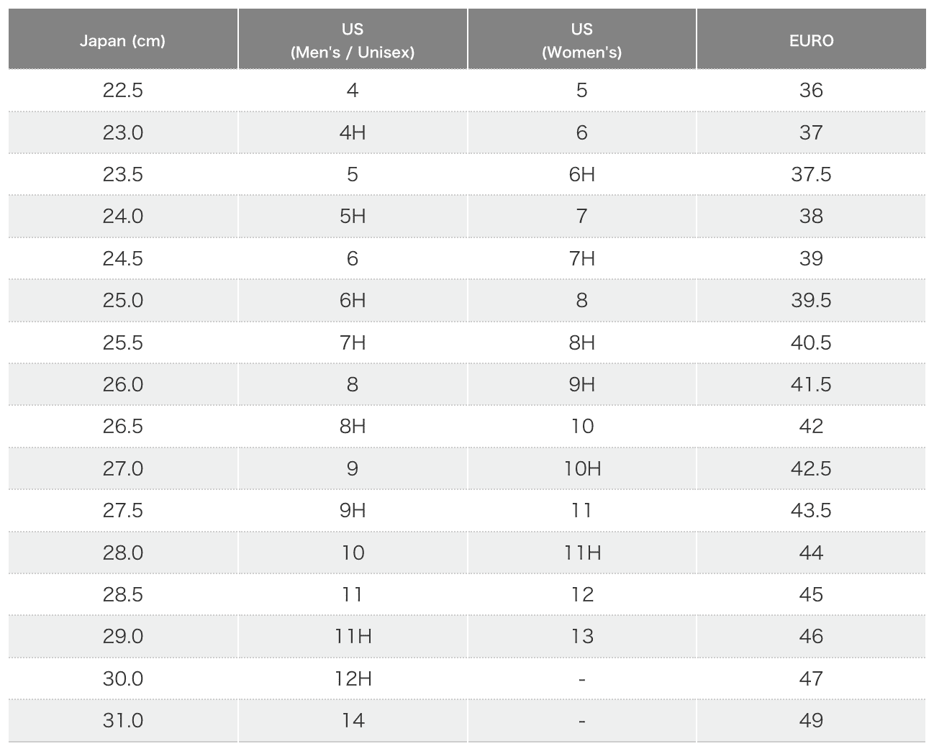Click the 12H men's size cell
The width and height of the screenshot is (934, 754).
pos(353,678)
